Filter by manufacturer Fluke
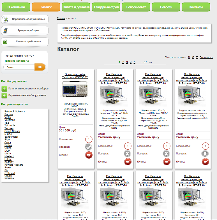This screenshot has width=217, height=220. point(8,168)
